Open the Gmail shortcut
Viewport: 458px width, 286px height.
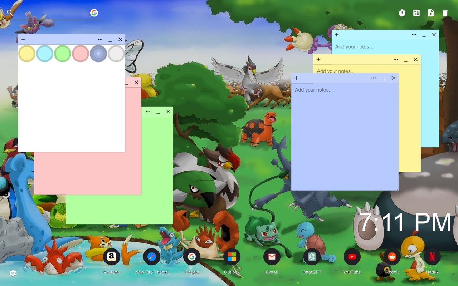(272, 257)
